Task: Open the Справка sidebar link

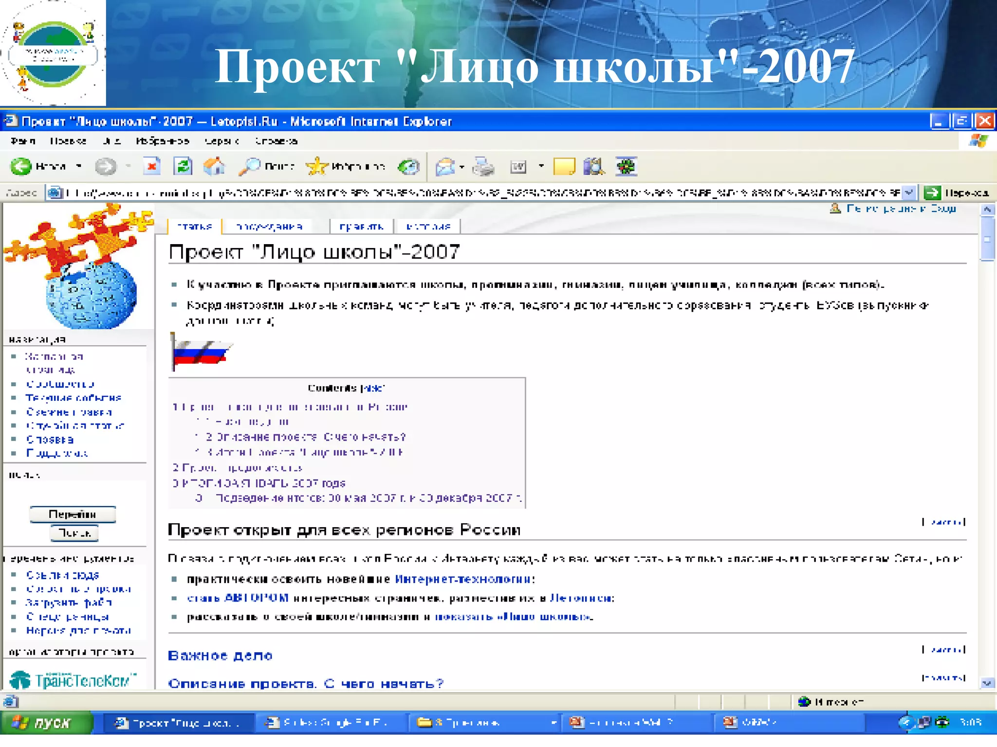Action: point(50,440)
